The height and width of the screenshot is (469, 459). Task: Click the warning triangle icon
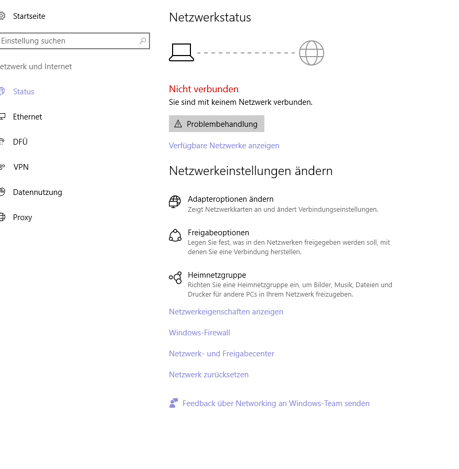(x=178, y=124)
